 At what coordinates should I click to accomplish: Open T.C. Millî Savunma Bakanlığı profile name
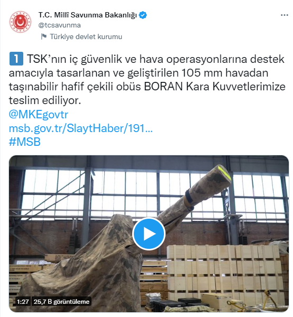coord(88,15)
